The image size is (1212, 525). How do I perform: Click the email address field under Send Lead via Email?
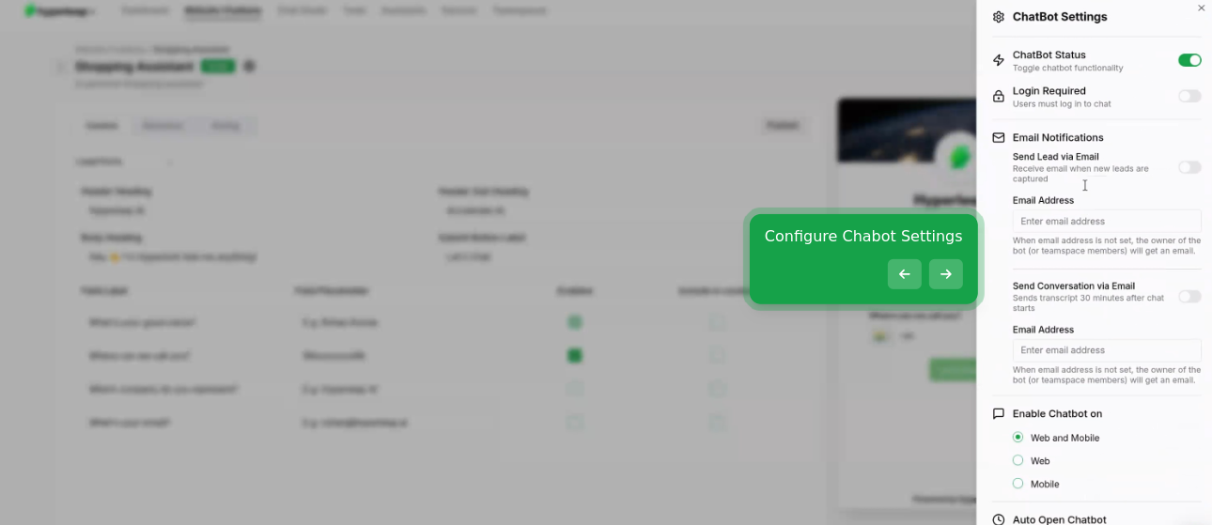pos(1107,221)
